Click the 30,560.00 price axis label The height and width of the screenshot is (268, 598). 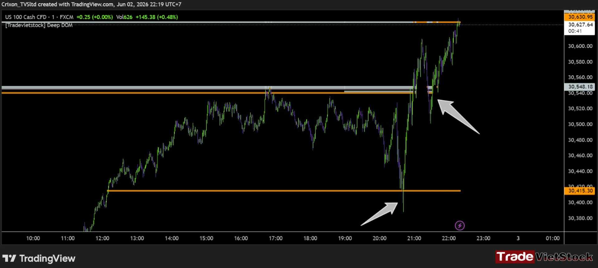coord(580,77)
